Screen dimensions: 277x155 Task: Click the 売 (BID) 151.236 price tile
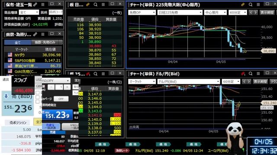(x=18, y=104)
